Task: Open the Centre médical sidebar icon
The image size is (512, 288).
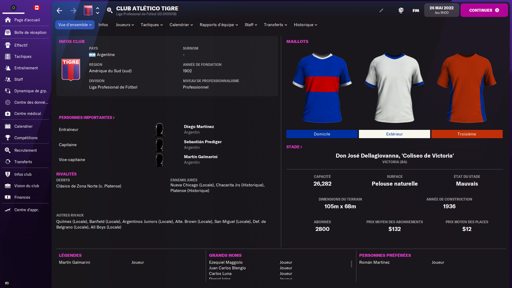Action: pyautogui.click(x=8, y=114)
